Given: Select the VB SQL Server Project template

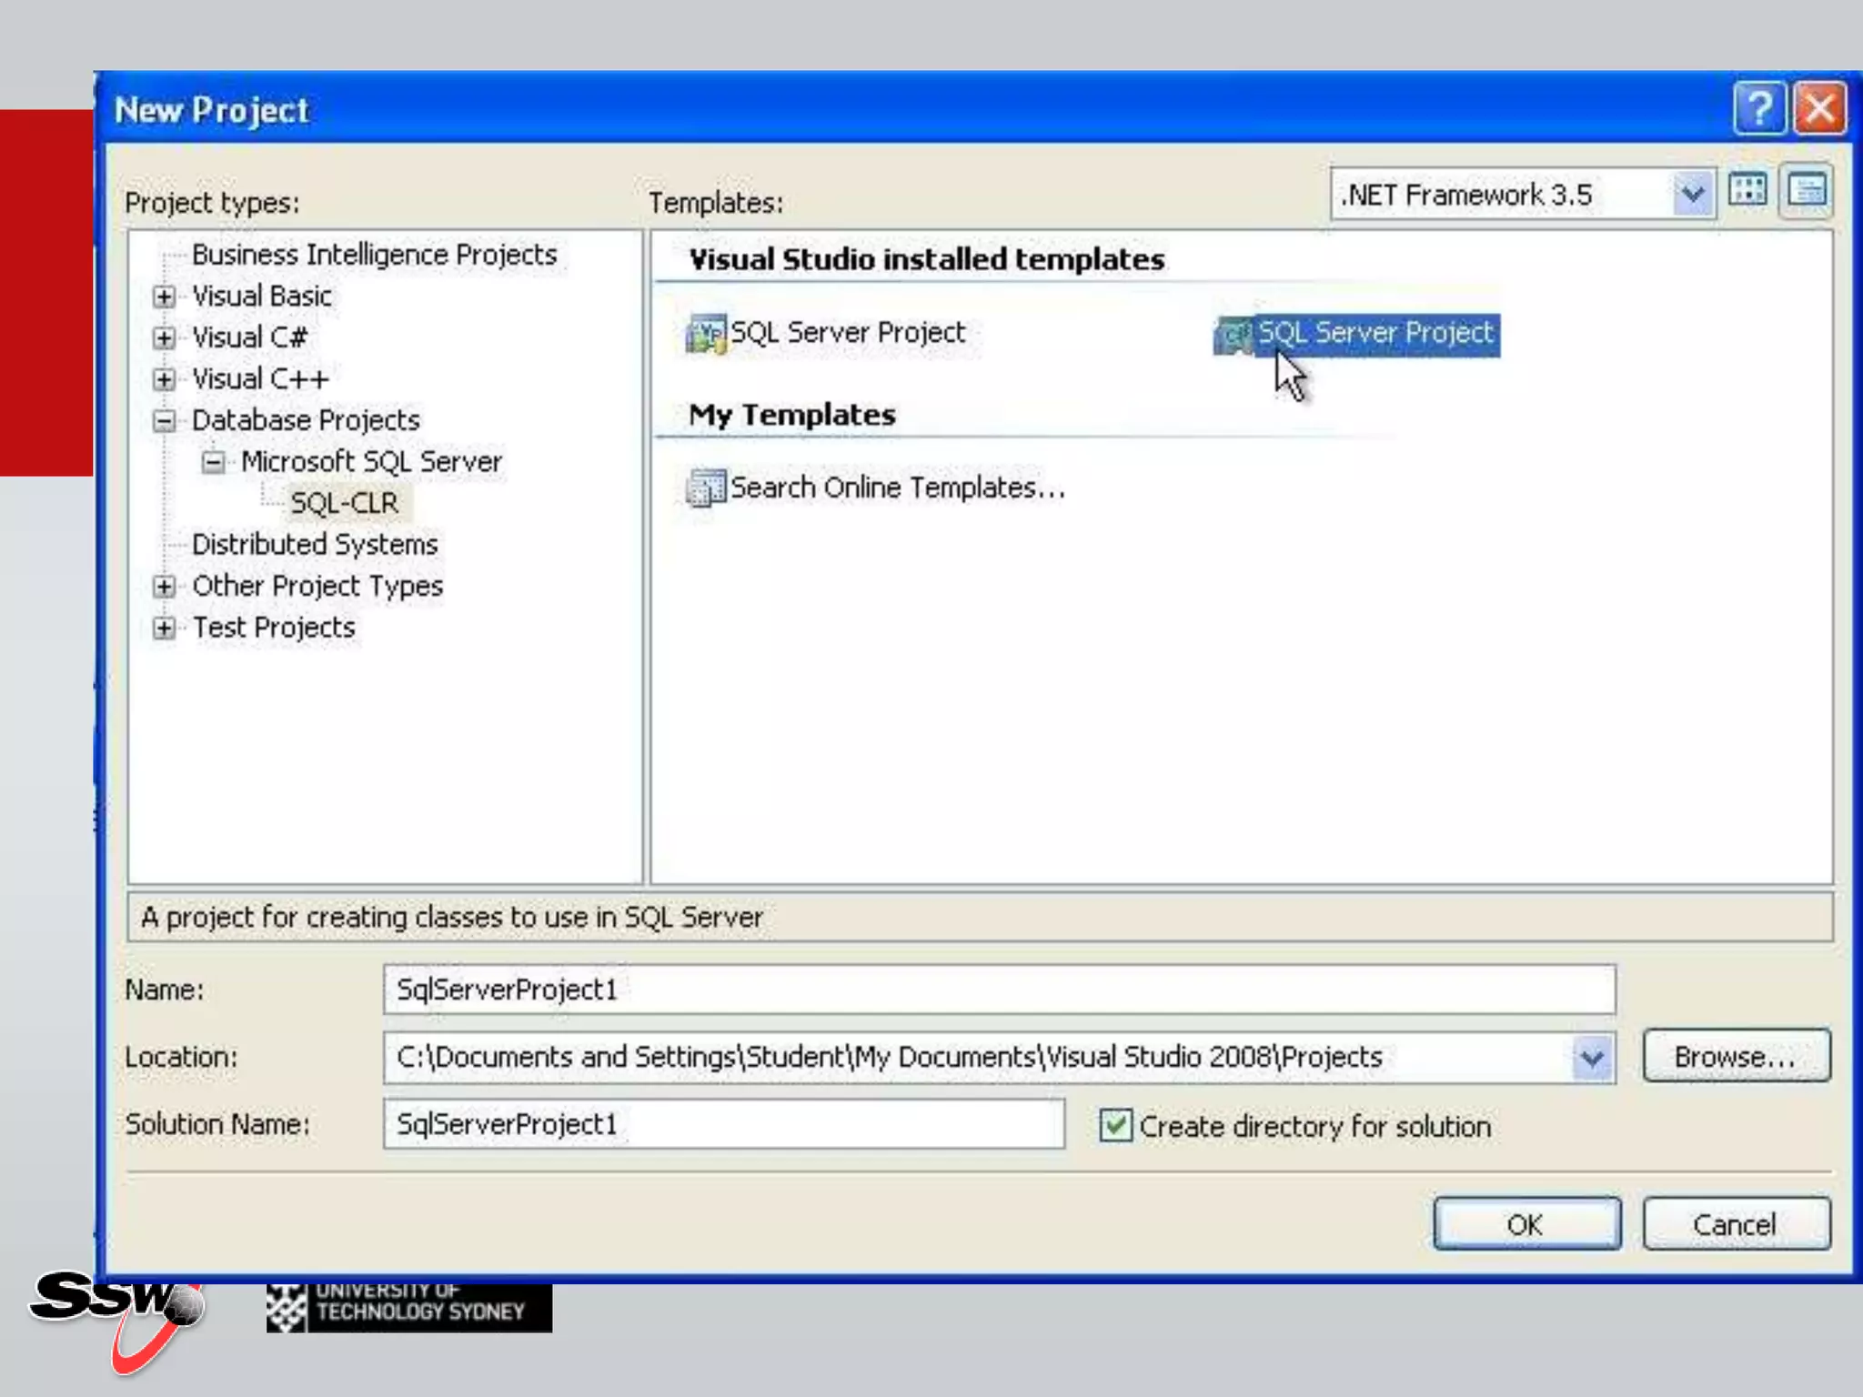Looking at the screenshot, I should pyautogui.click(x=826, y=333).
